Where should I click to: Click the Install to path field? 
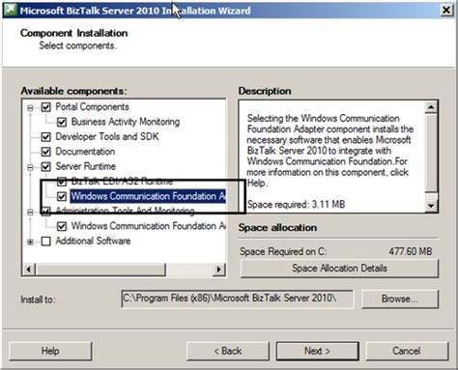(x=238, y=299)
